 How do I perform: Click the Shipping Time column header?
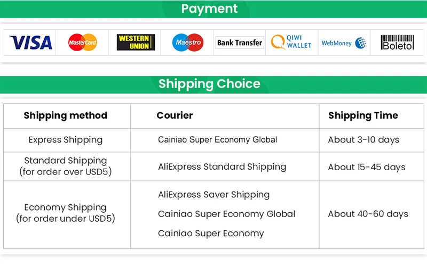[x=363, y=115]
